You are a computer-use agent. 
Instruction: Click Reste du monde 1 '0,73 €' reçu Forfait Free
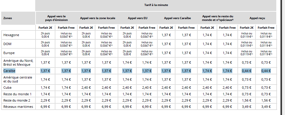click(x=266, y=94)
